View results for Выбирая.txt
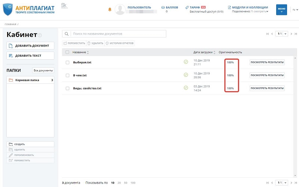 (x=267, y=62)
